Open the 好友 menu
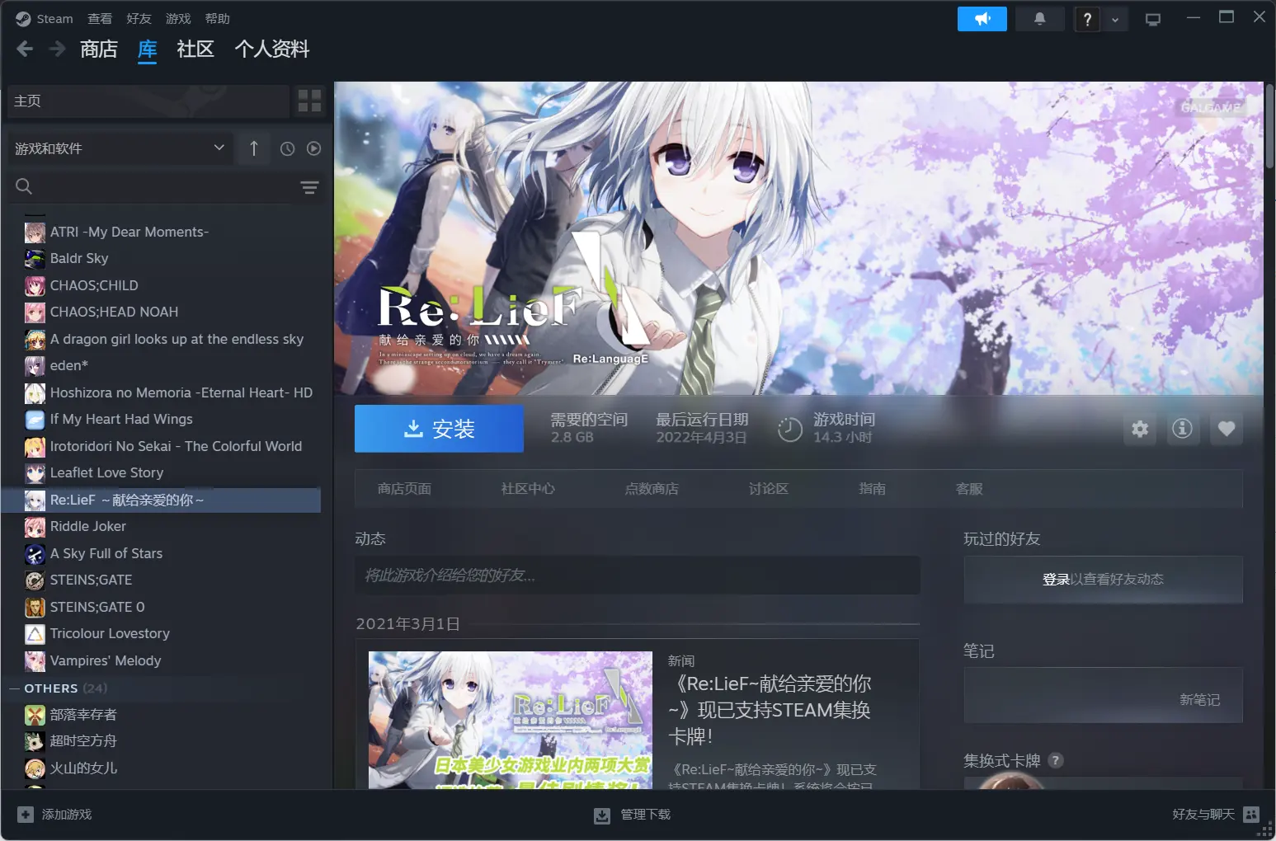 coord(139,19)
